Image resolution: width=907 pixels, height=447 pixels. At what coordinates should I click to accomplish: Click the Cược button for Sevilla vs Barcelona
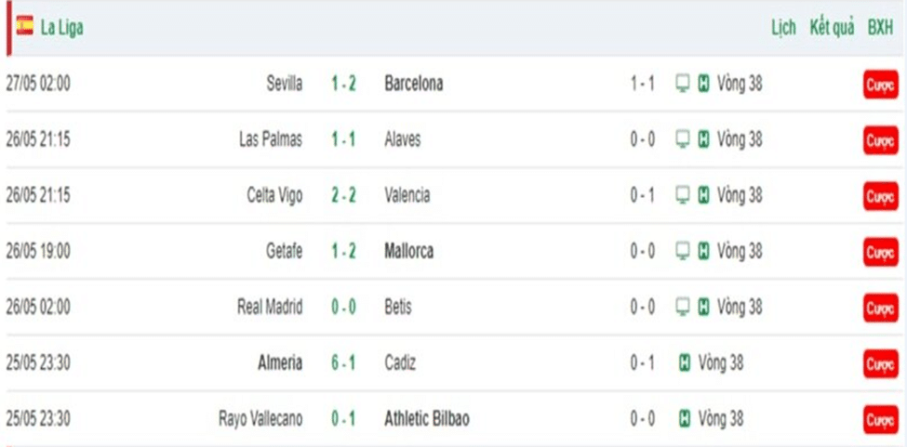click(881, 85)
